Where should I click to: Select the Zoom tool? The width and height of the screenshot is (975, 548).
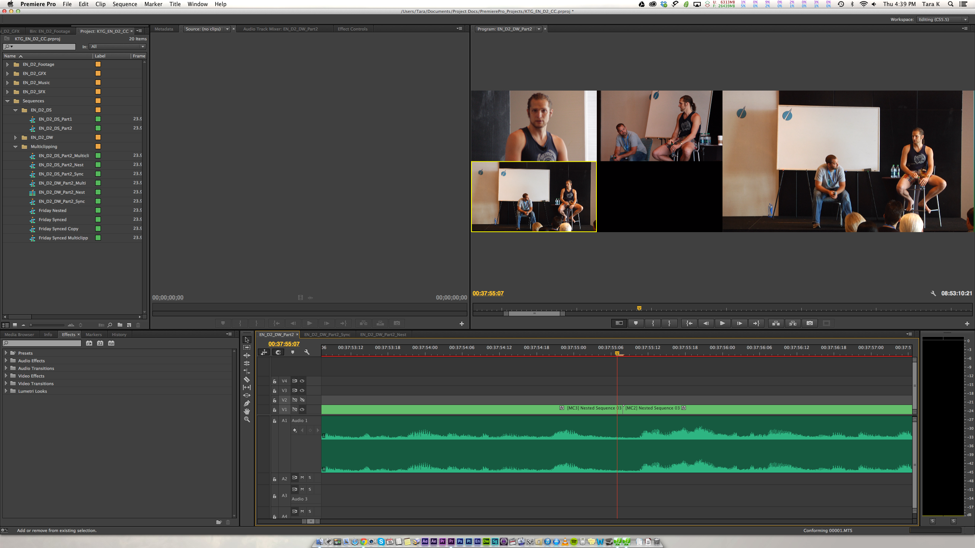pyautogui.click(x=247, y=419)
